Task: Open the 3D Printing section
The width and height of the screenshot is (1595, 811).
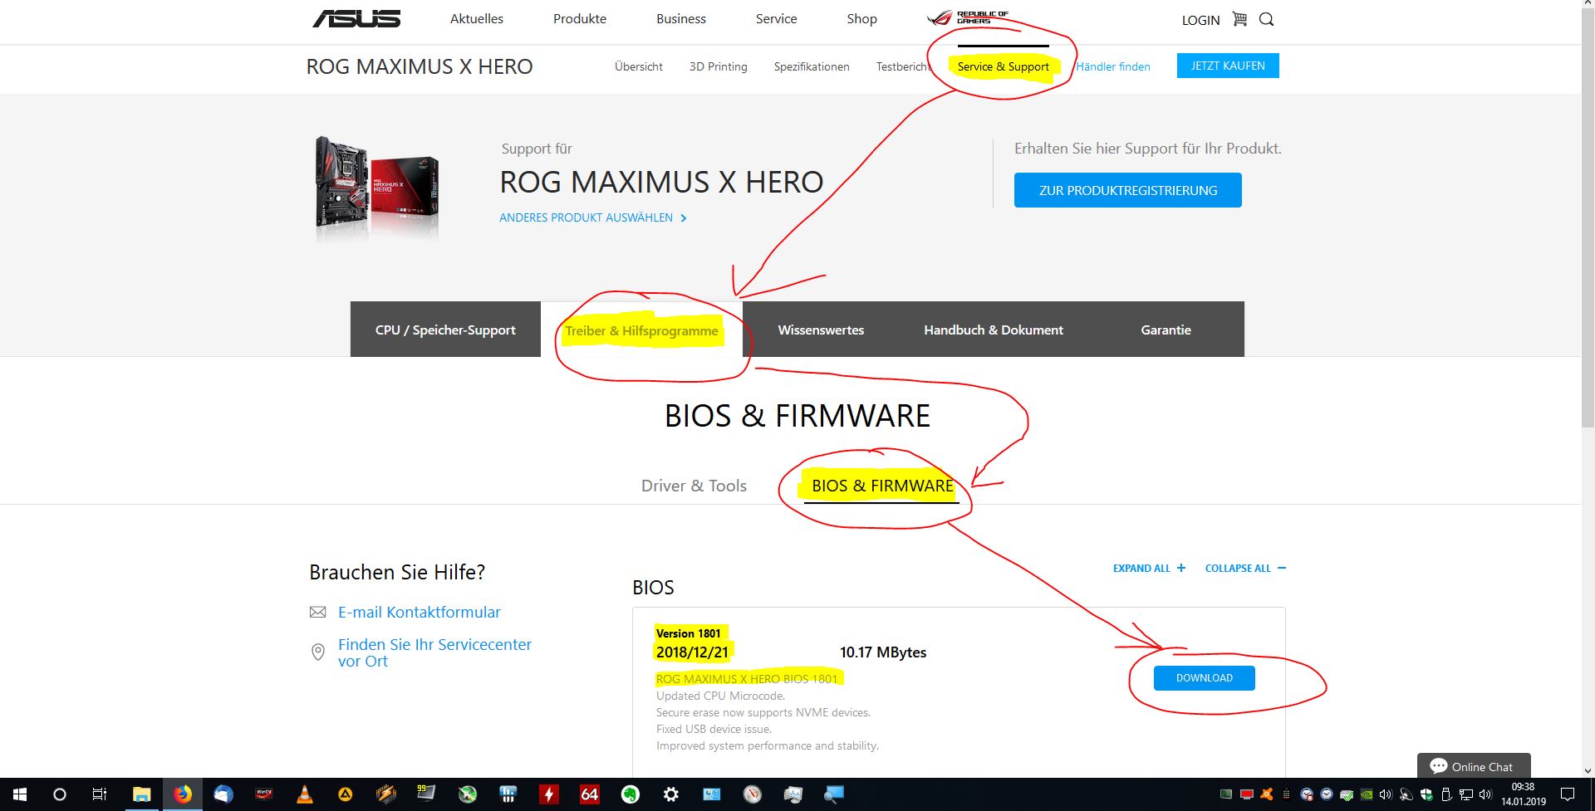Action: 719,66
